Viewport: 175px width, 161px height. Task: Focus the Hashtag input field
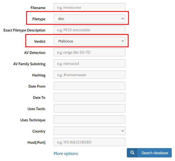pyautogui.click(x=89, y=75)
